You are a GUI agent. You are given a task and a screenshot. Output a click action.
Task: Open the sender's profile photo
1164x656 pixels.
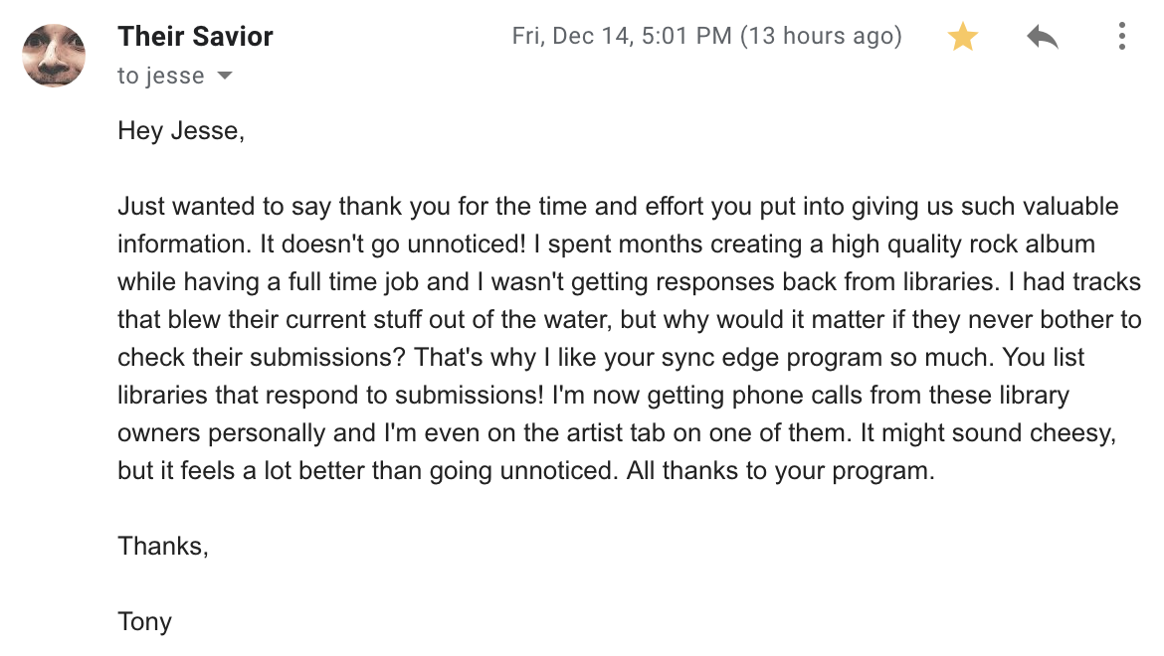pyautogui.click(x=54, y=56)
